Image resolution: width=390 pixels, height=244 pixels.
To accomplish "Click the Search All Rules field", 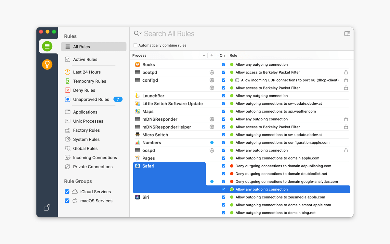I will click(243, 34).
